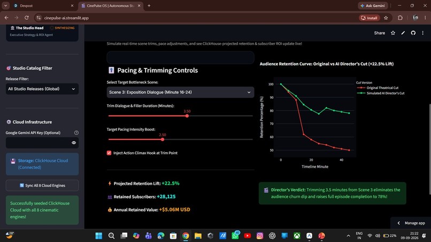The image size is (431, 242).
Task: Show the Gemini API key with eye icon
Action: click(74, 143)
